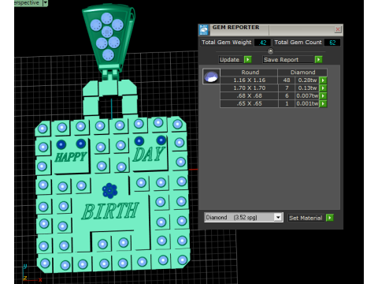The width and height of the screenshot is (378, 284).
Task: Click the green arrow beside Save Report
Action: (x=318, y=60)
